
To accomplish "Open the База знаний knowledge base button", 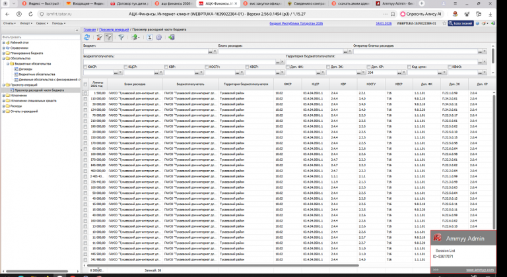I will point(461,23).
